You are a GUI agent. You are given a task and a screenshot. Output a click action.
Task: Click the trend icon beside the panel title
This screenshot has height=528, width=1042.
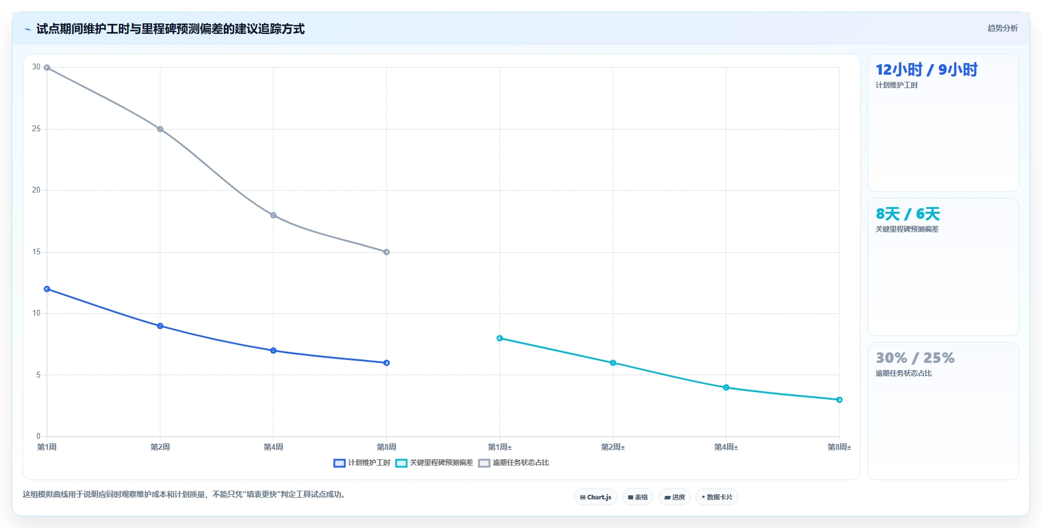pos(27,29)
